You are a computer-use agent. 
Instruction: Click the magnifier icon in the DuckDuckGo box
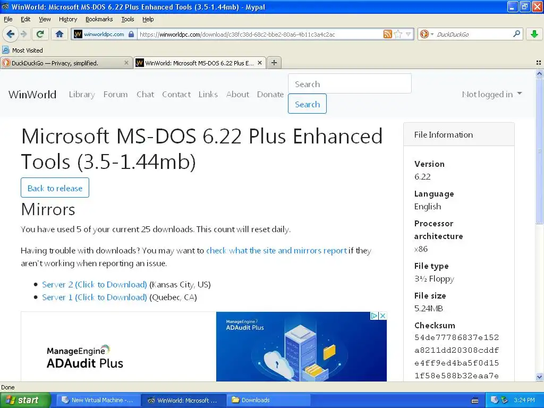516,34
